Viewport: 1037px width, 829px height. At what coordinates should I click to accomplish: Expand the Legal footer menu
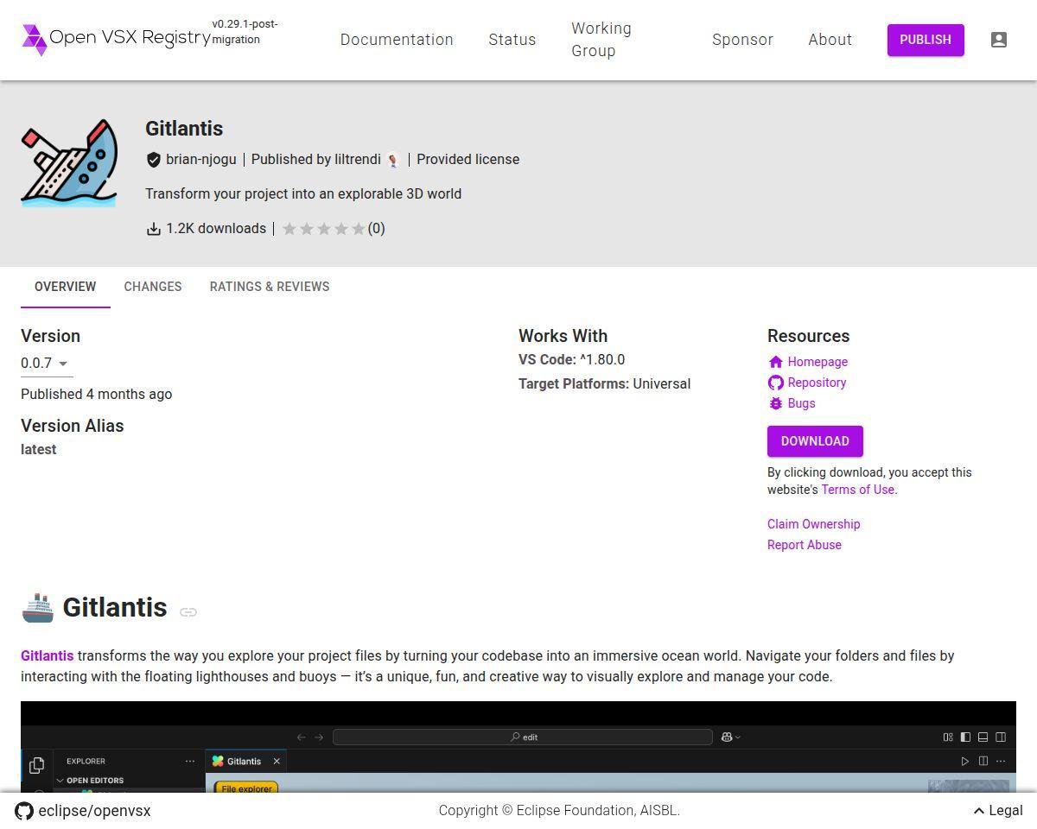pyautogui.click(x=997, y=811)
